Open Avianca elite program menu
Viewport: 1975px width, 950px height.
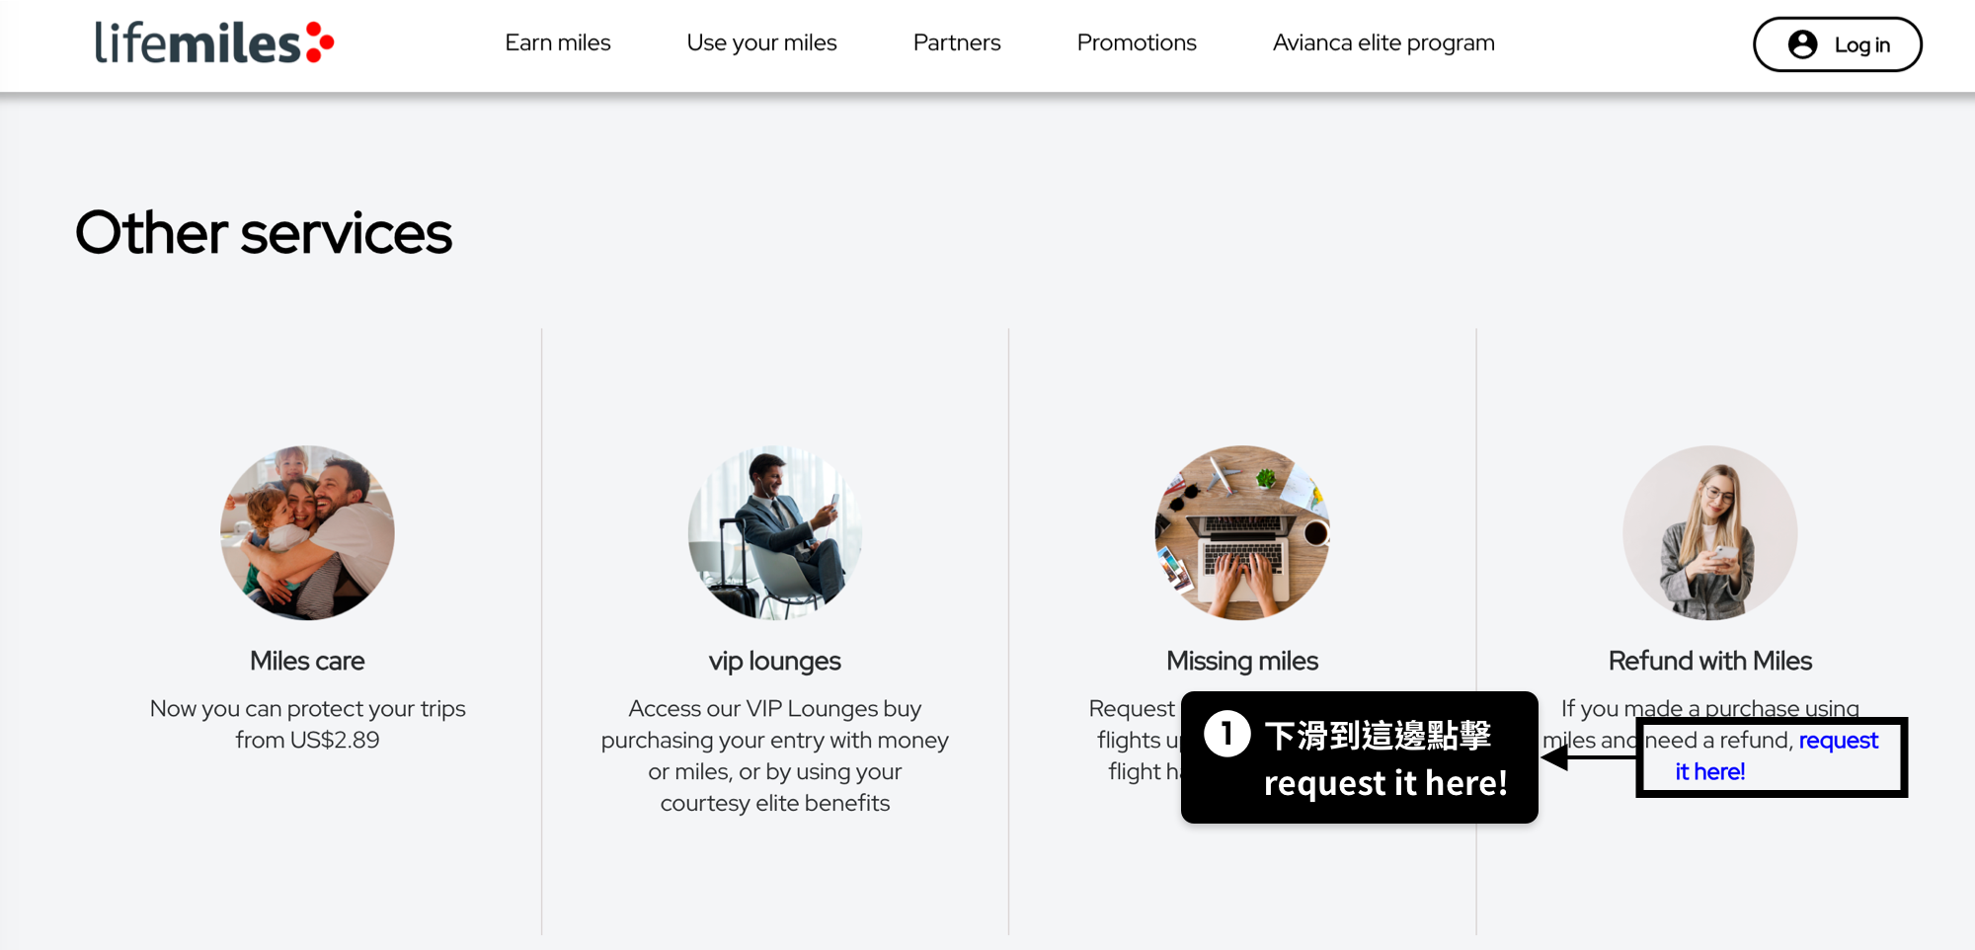(x=1383, y=43)
